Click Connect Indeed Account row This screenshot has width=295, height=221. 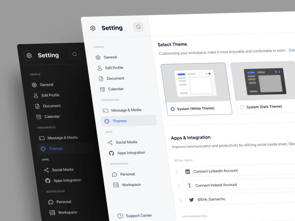pyautogui.click(x=216, y=185)
